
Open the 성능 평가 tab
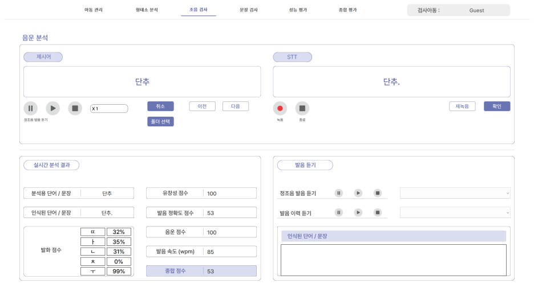coord(298,10)
